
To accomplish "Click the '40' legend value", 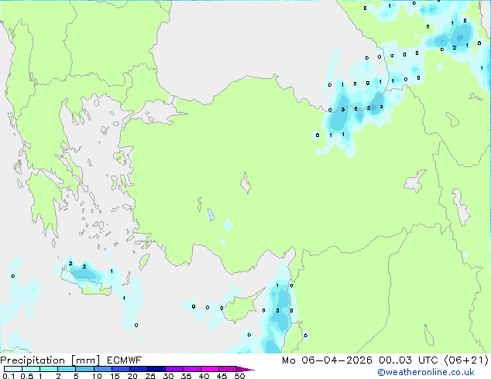I will point(204,376).
